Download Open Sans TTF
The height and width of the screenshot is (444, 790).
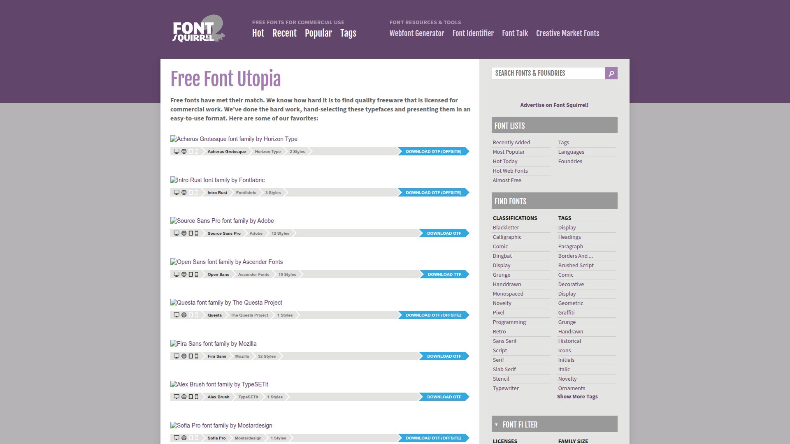[x=444, y=274]
